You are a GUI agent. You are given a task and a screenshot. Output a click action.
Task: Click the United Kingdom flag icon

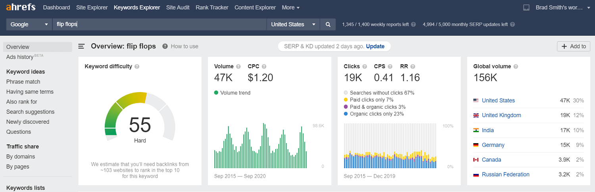click(x=476, y=115)
